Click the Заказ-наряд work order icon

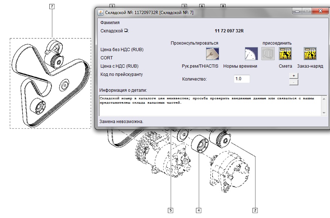pos(310,54)
